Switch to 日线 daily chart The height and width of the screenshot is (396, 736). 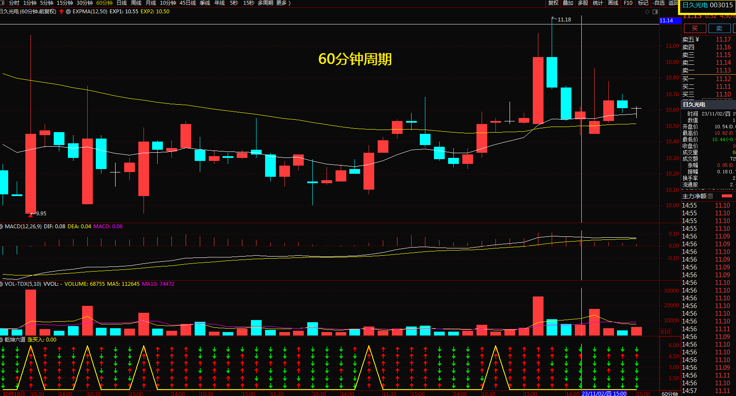pyautogui.click(x=122, y=3)
